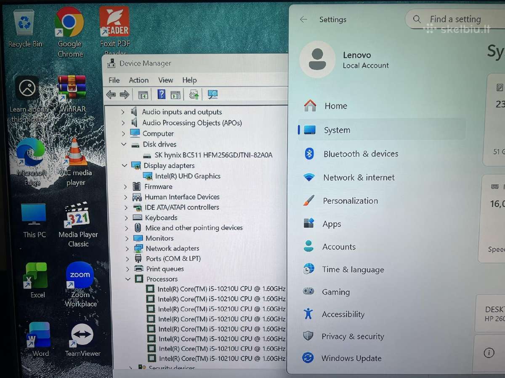The height and width of the screenshot is (378, 505).
Task: Click Forward arrow in Device Manager toolbar
Action: pos(125,94)
